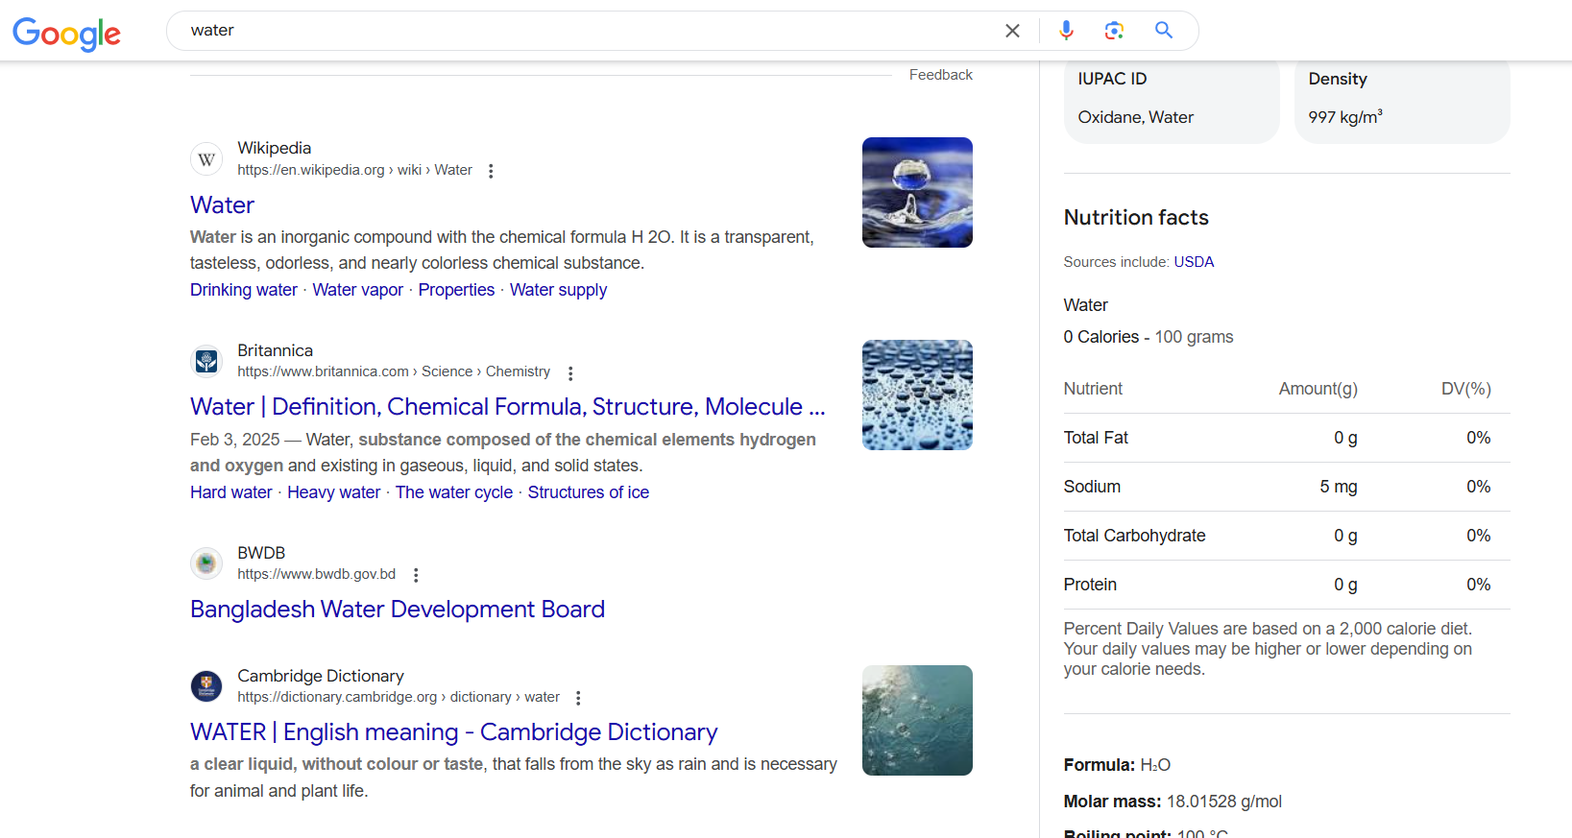Open more options for Wikipedia result

click(491, 171)
